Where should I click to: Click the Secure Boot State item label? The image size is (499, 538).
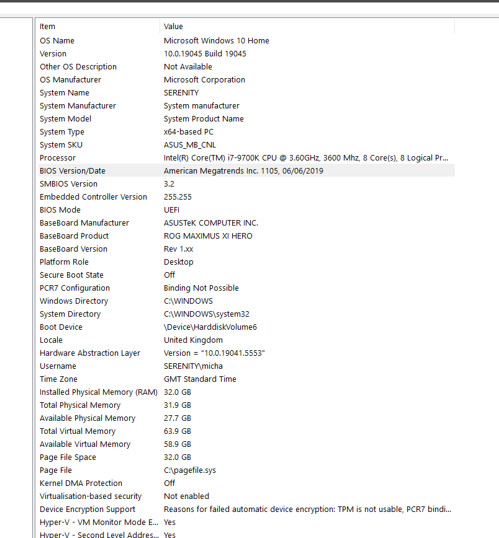point(71,275)
